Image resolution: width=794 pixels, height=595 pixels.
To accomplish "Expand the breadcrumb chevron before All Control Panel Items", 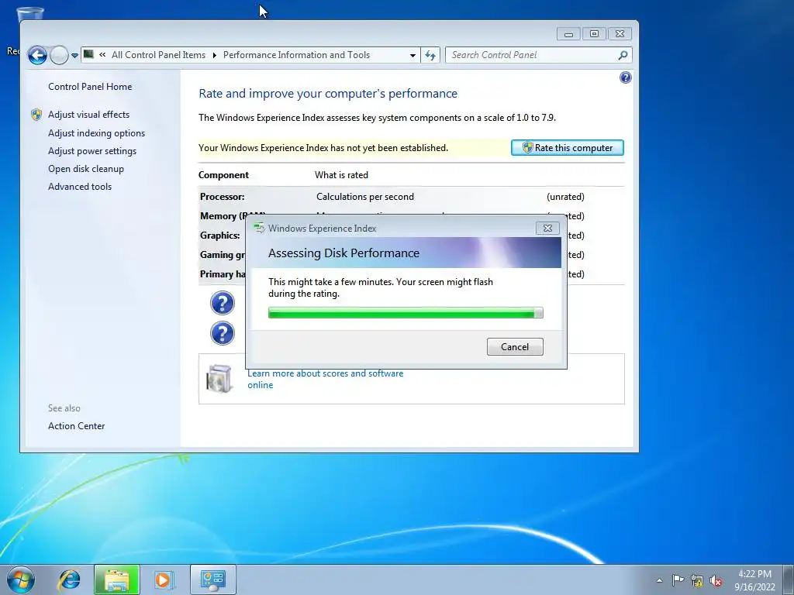I will pyautogui.click(x=102, y=55).
